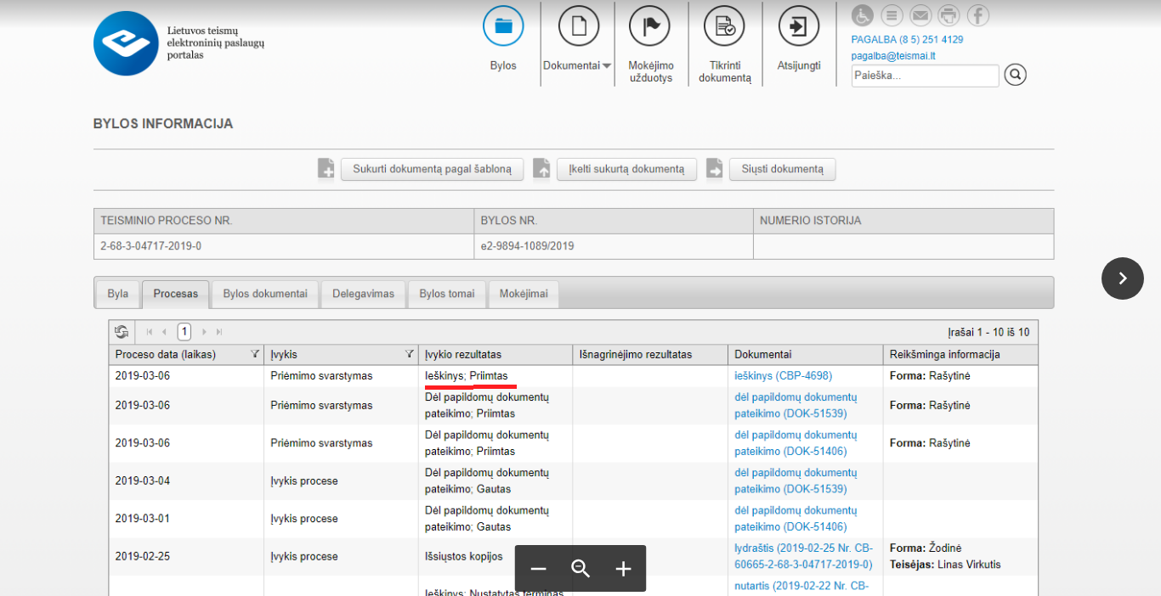1161x596 pixels.
Task: Filter the Proceso data column
Action: click(x=255, y=354)
